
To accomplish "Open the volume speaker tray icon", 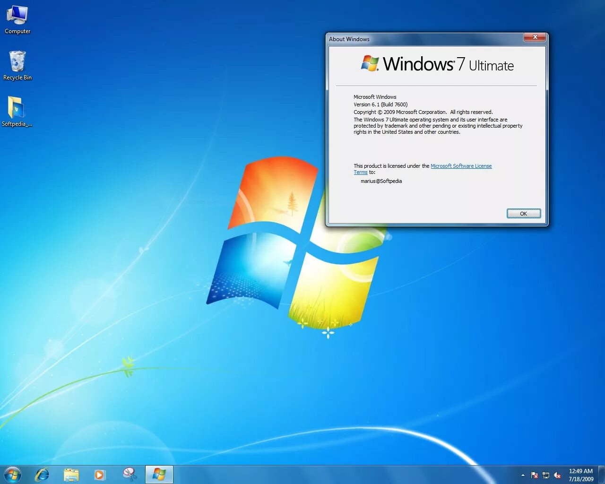I will [x=557, y=475].
